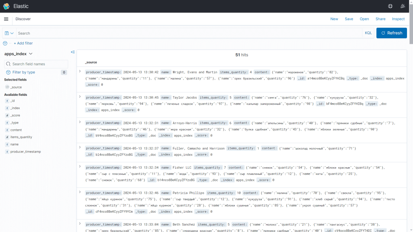Viewport: 413px width, 232px height.
Task: Click the 51 hits count
Action: point(242,55)
